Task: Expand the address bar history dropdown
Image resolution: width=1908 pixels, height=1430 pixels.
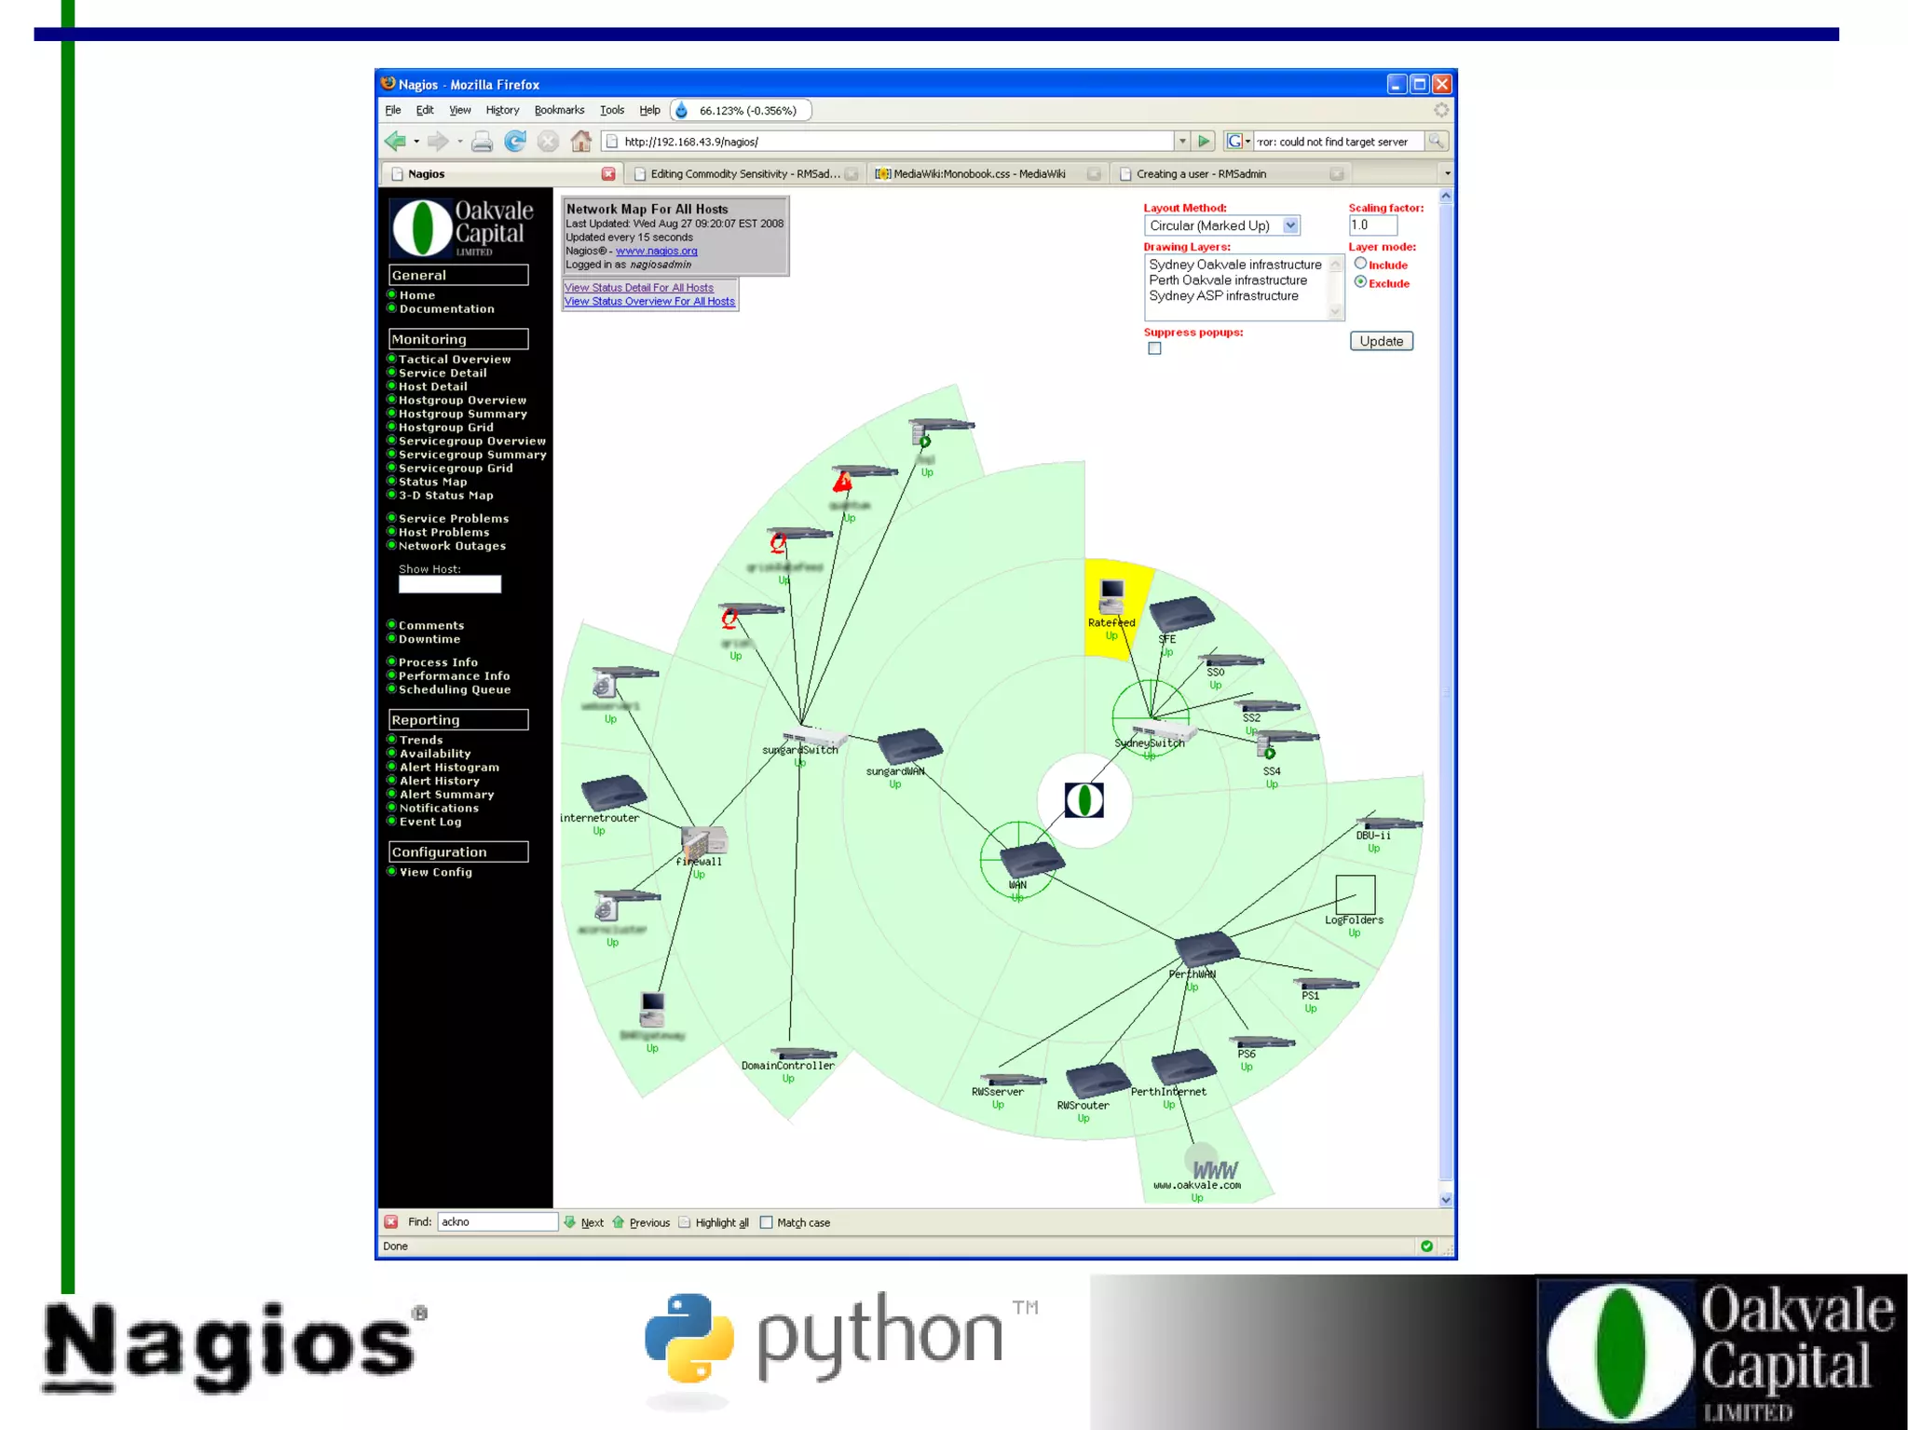Action: pos(1182,142)
